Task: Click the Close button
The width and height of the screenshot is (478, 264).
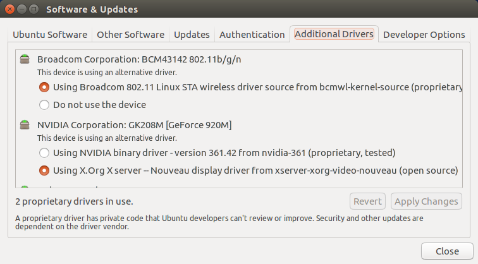Action: tap(447, 251)
